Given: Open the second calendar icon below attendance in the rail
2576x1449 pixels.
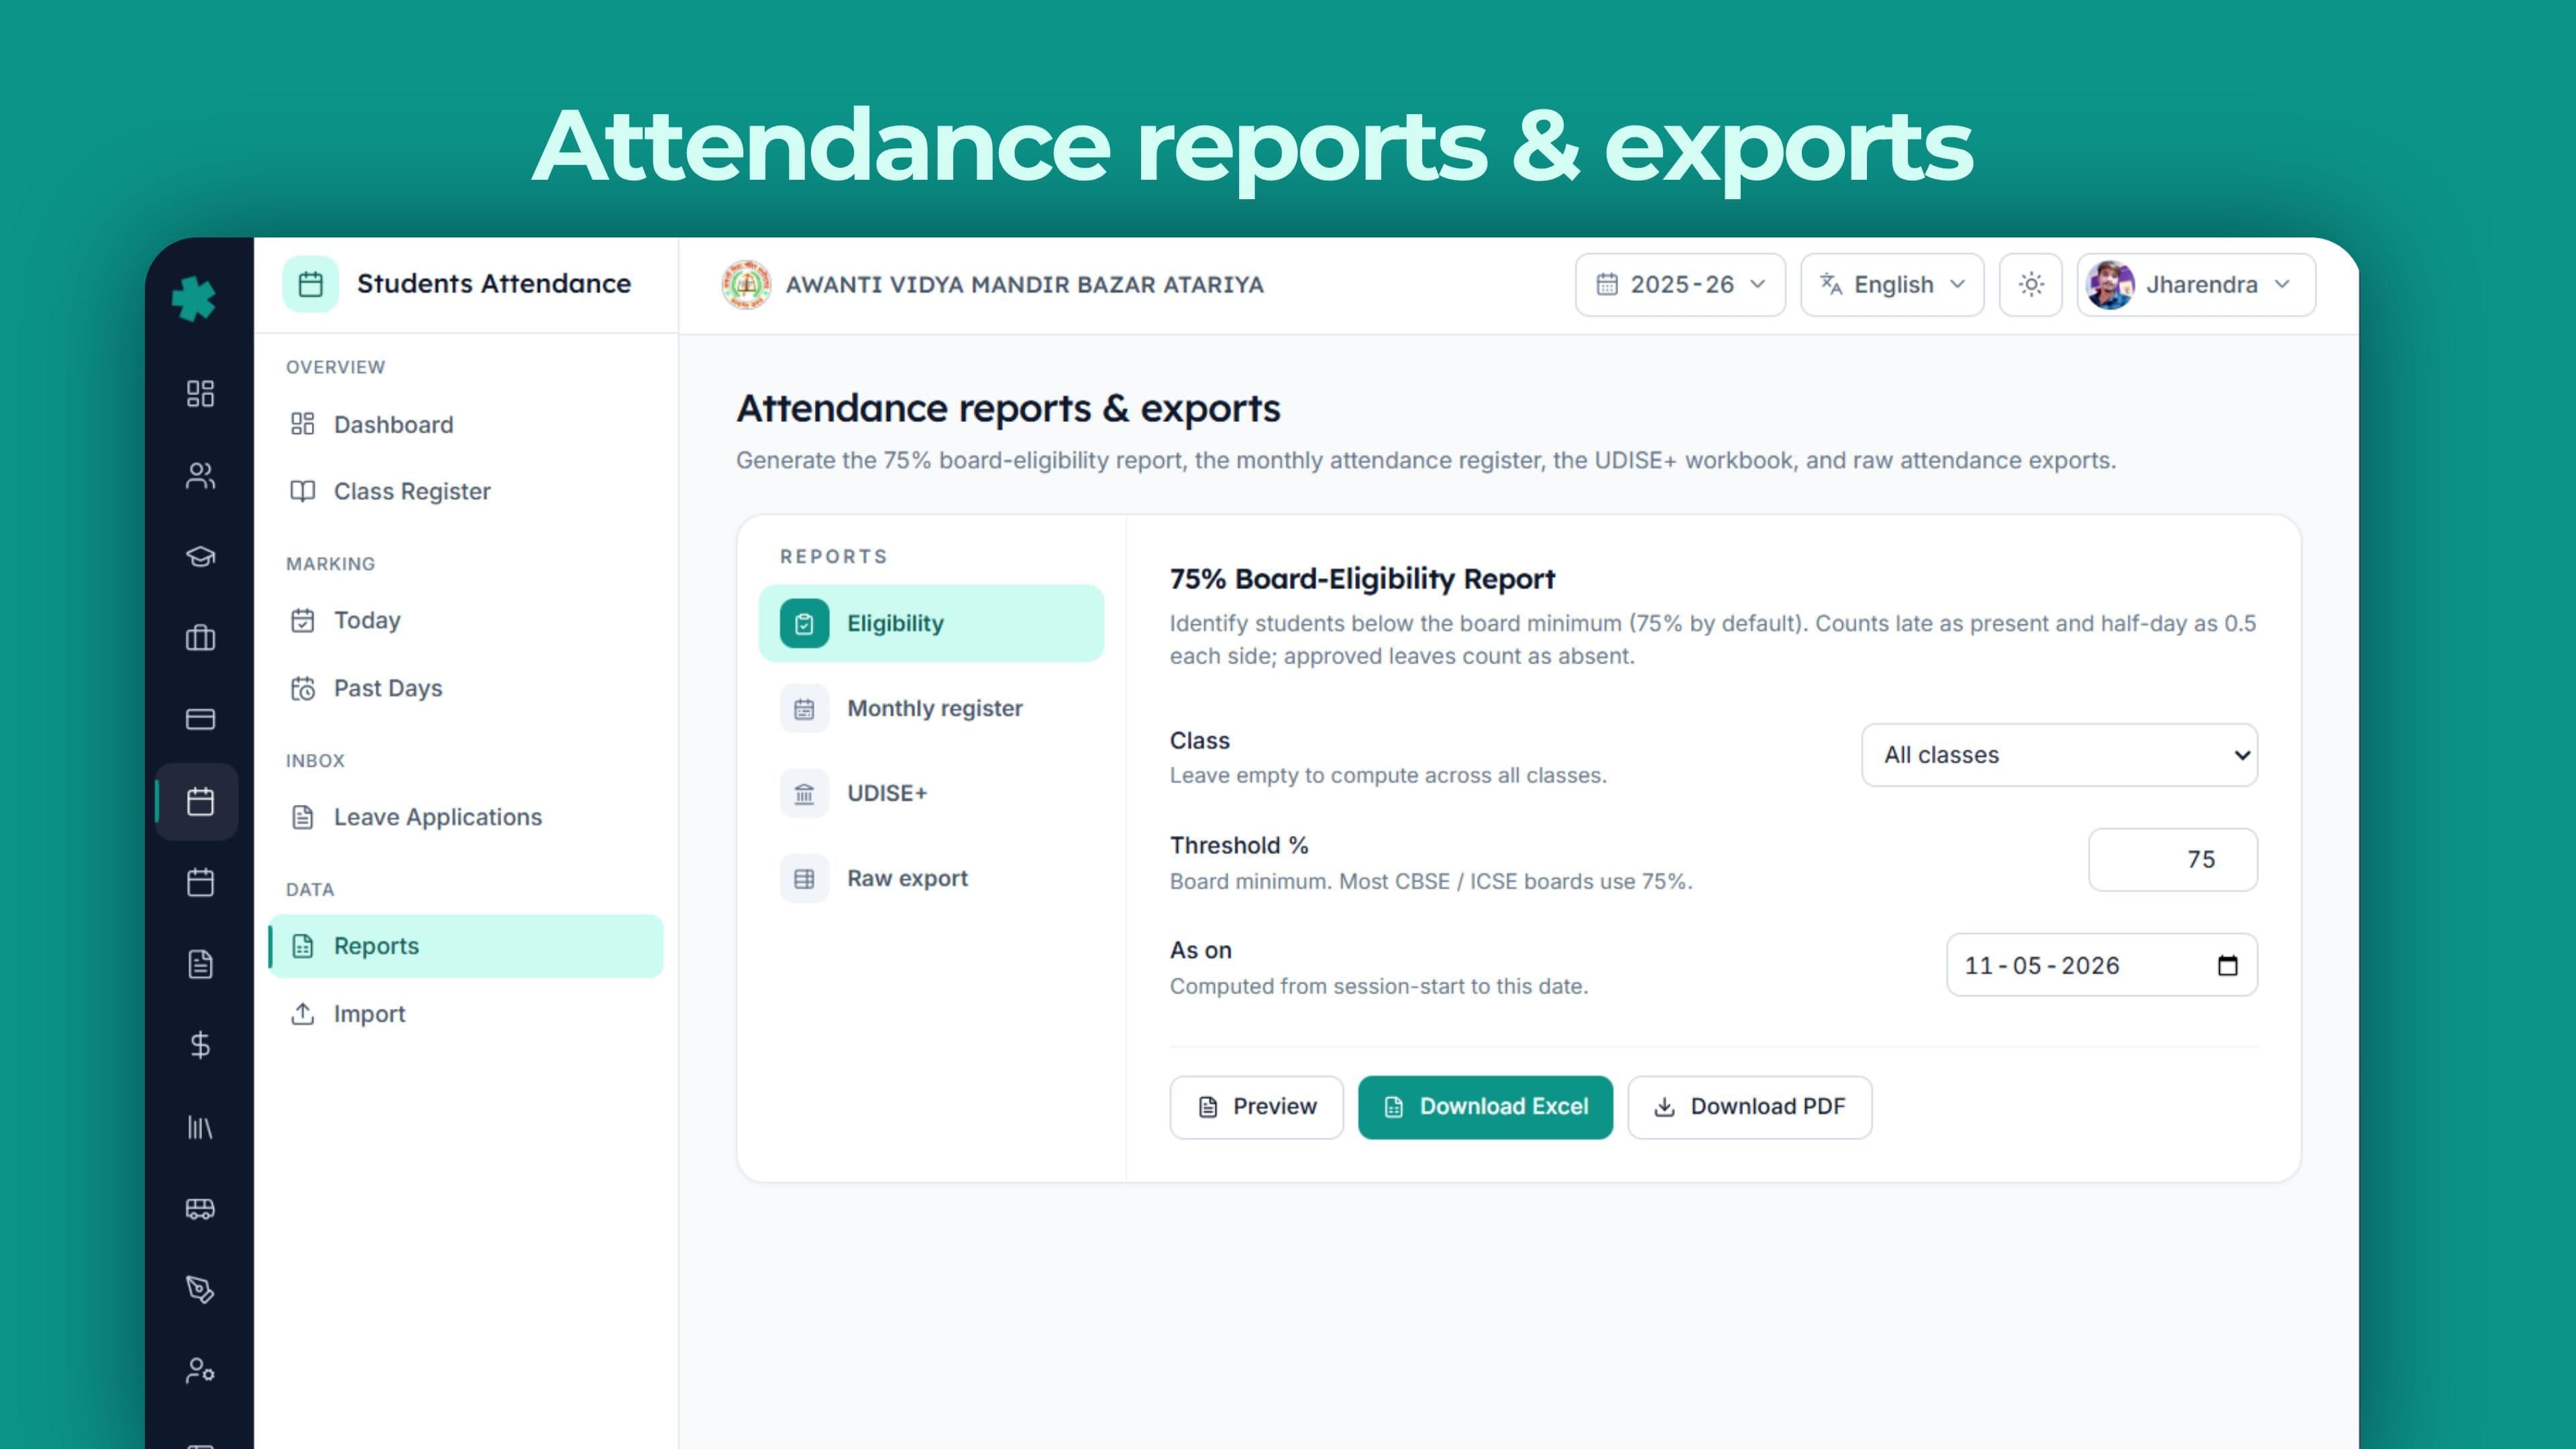Looking at the screenshot, I should [x=200, y=882].
